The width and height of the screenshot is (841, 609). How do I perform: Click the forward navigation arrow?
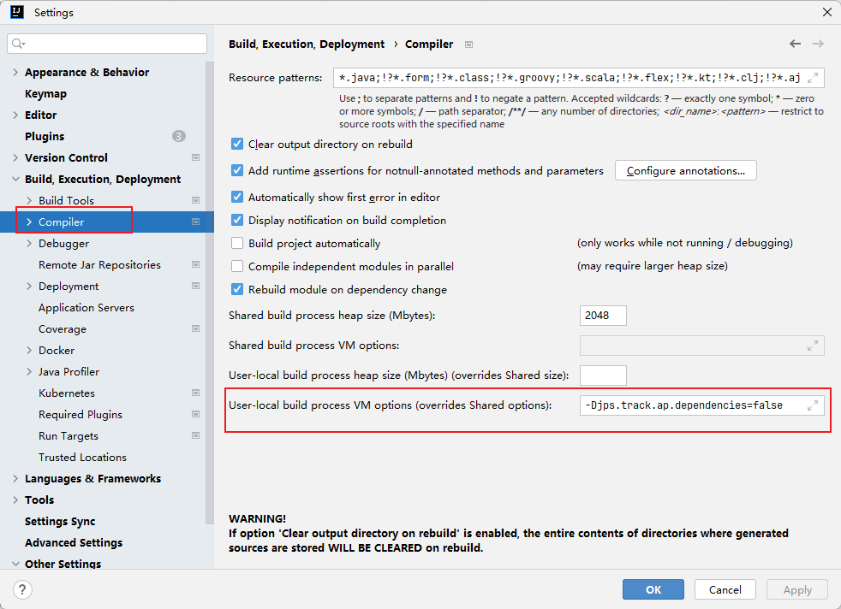pos(819,44)
